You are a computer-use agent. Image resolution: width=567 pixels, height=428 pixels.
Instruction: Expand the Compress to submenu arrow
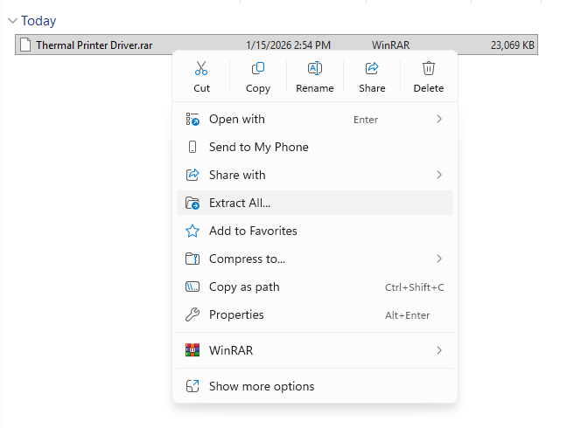tap(439, 259)
